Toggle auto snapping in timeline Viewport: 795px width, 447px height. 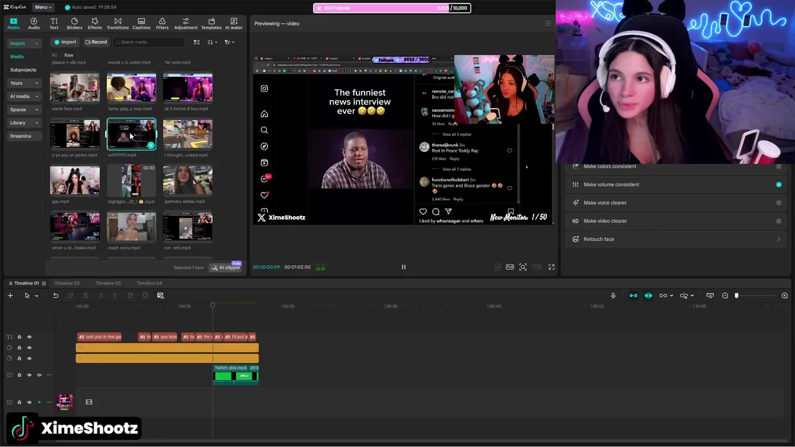(x=648, y=296)
